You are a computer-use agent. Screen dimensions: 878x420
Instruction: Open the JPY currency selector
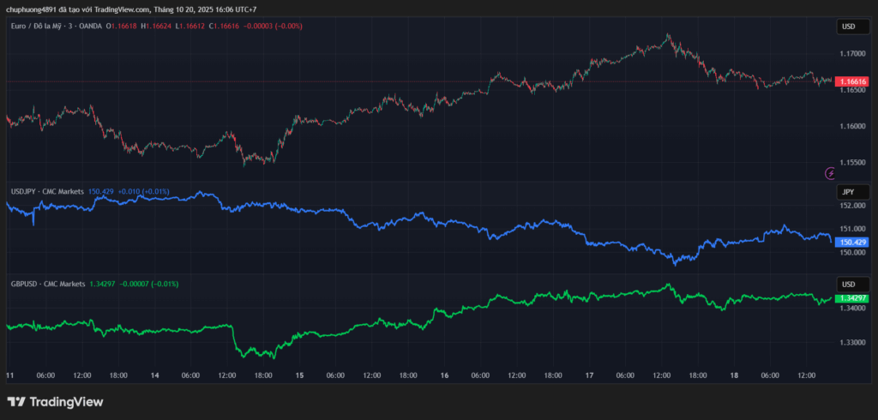(848, 192)
